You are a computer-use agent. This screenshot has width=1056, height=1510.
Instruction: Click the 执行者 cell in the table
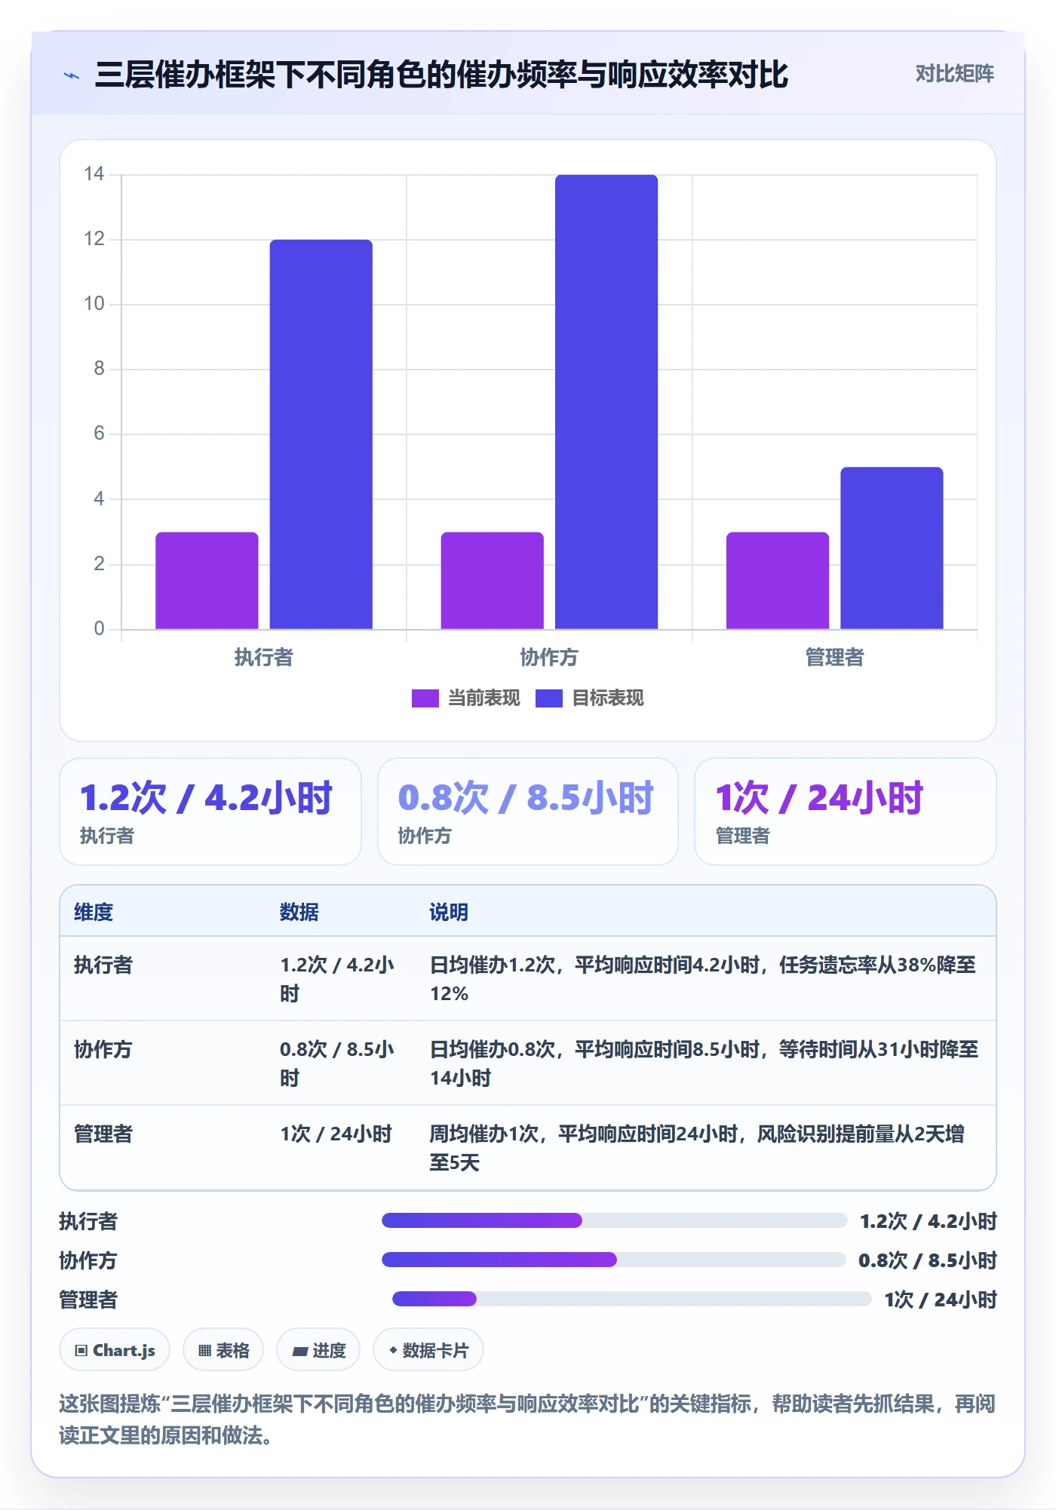coord(103,965)
